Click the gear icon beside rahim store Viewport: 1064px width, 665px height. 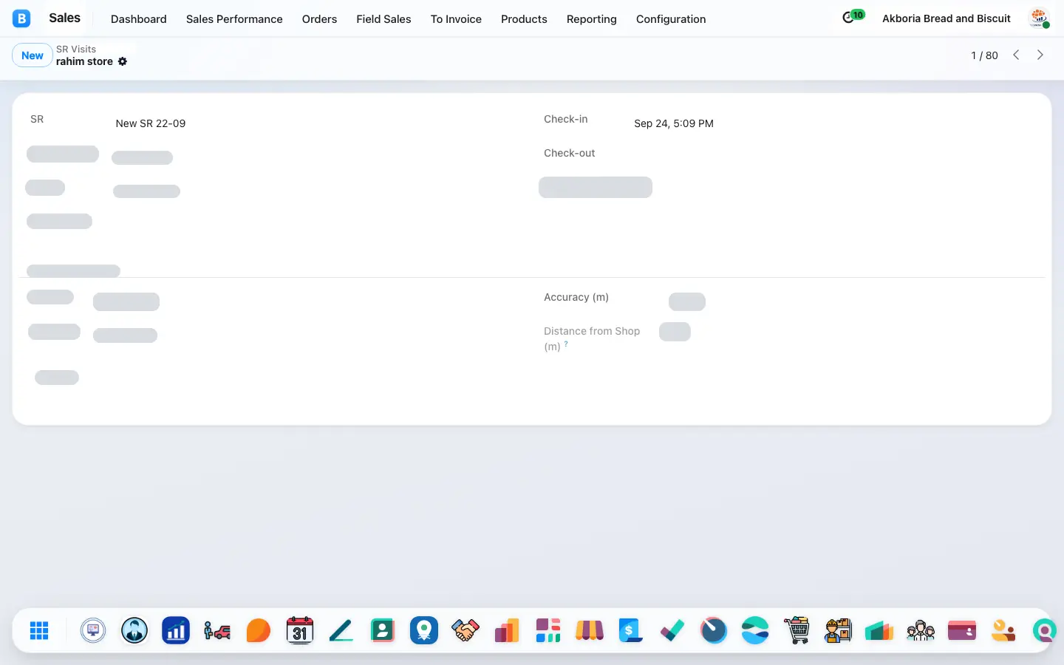[x=123, y=61]
